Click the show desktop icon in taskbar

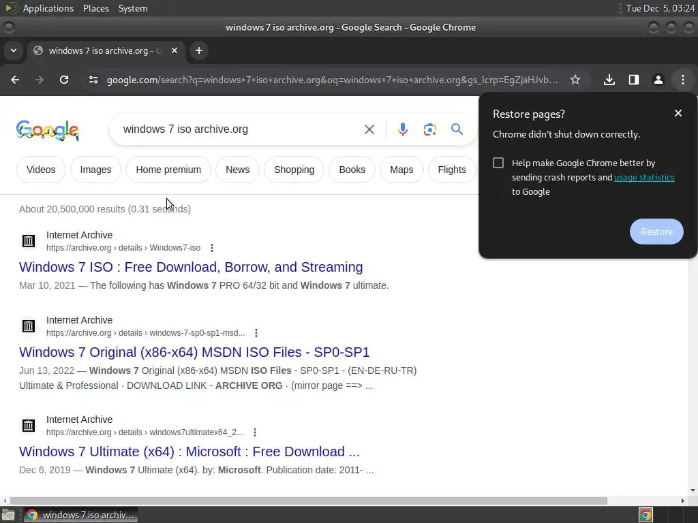pos(8,515)
